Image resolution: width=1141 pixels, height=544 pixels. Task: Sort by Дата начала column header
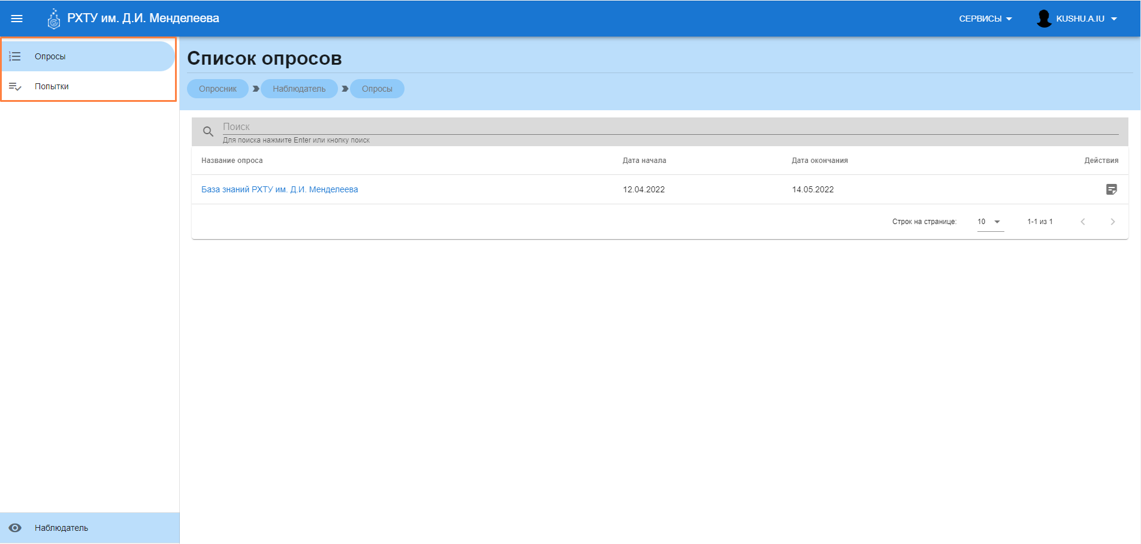pos(644,161)
